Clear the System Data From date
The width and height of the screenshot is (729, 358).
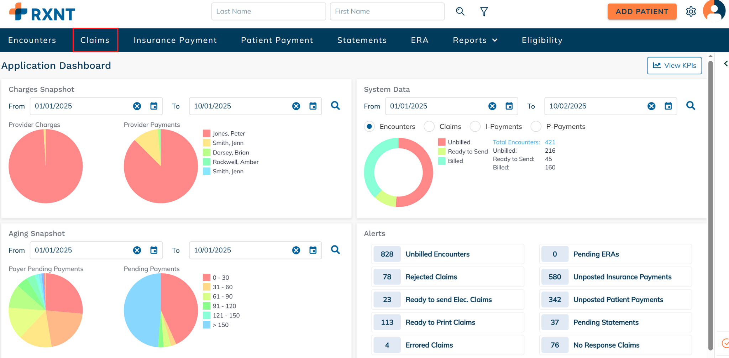pos(492,106)
